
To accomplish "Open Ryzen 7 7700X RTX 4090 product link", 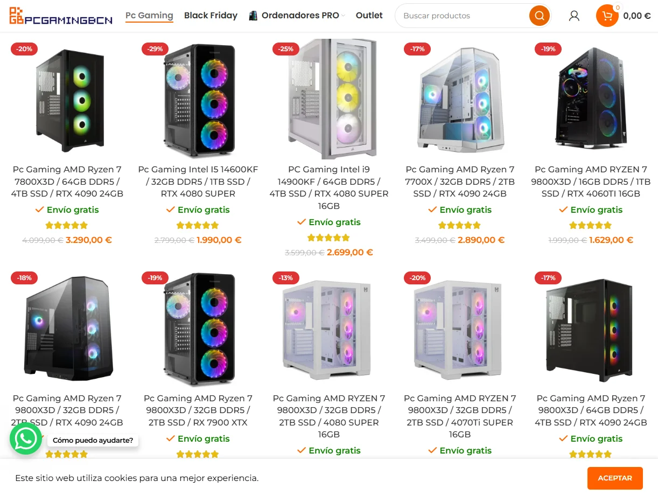I will tap(460, 182).
